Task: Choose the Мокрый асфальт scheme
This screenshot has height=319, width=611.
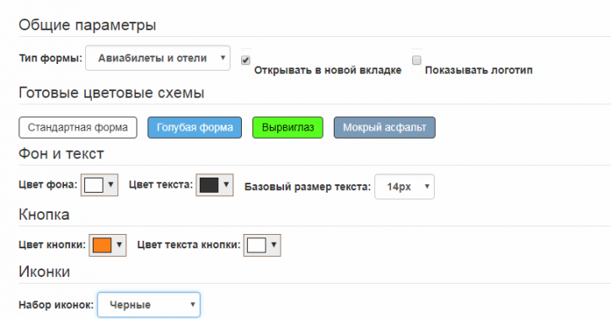Action: pyautogui.click(x=384, y=128)
